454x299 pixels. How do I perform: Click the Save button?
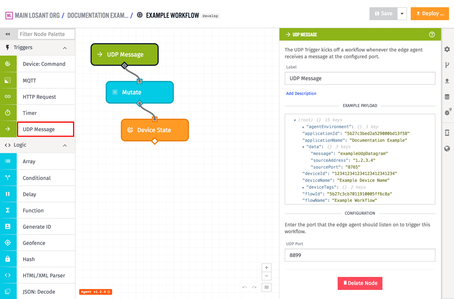click(x=383, y=14)
